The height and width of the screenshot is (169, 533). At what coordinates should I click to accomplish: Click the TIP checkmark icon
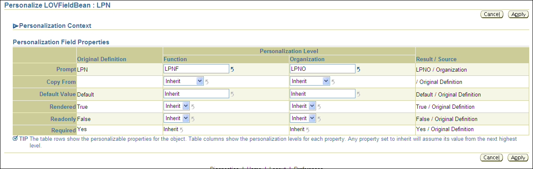(15, 139)
